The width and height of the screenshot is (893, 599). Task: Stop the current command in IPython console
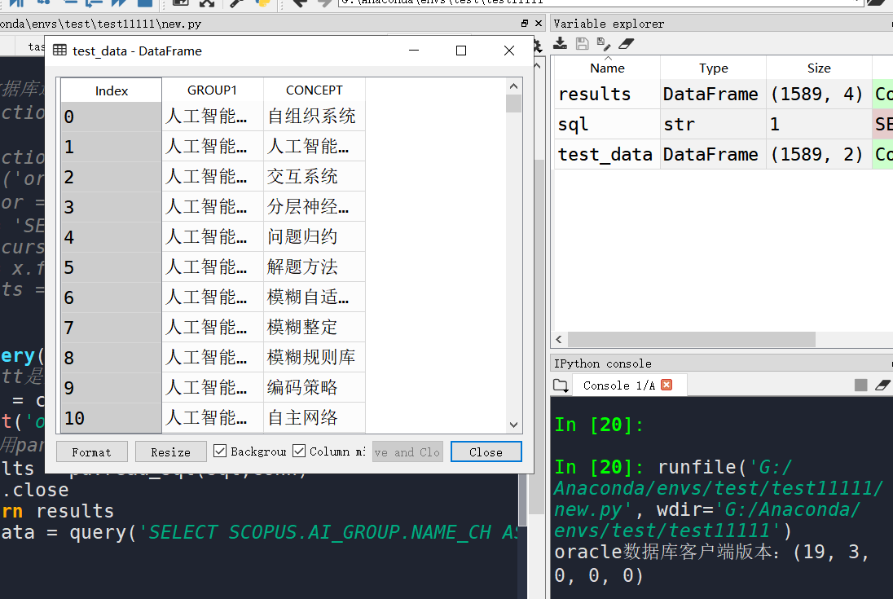(x=860, y=385)
